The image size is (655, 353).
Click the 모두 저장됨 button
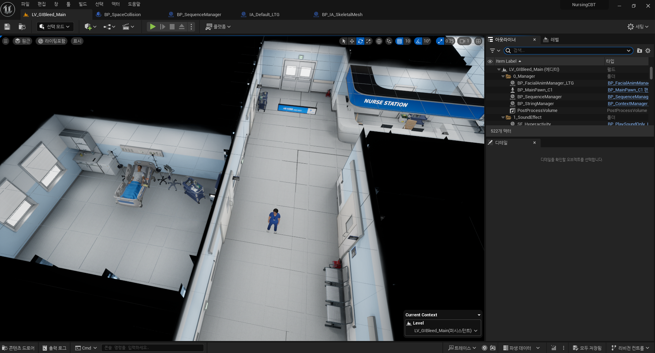(x=587, y=348)
